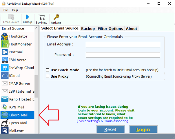175x139 pixels.
Task: Select the Mail.com icon
Action: click(5, 131)
